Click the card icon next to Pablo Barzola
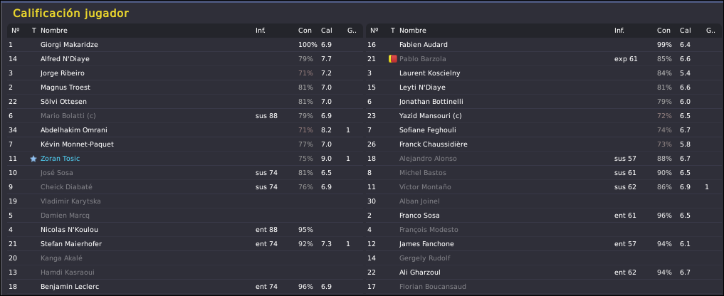The height and width of the screenshot is (296, 724). [x=392, y=59]
